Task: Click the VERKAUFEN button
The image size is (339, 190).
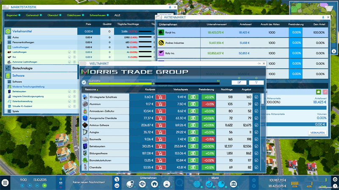Action: point(317,133)
